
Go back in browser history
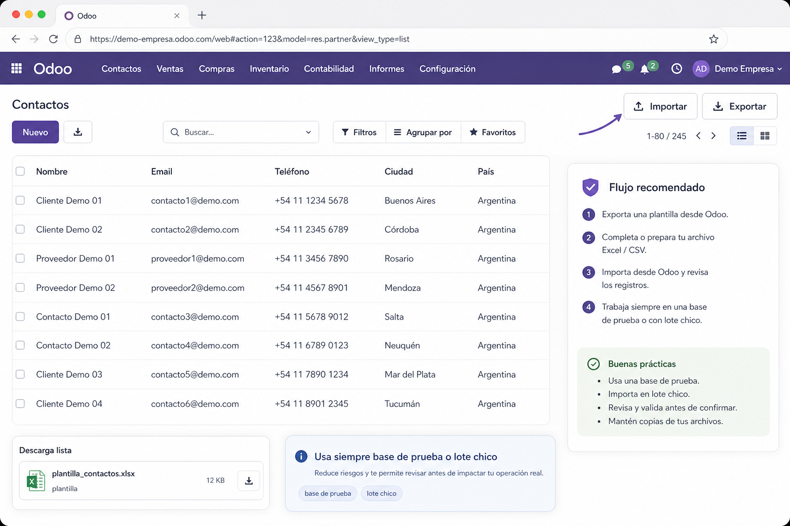16,39
